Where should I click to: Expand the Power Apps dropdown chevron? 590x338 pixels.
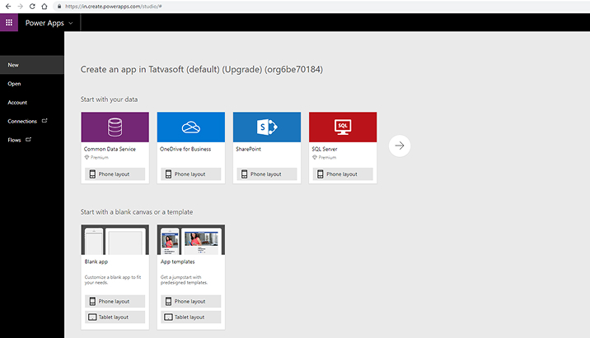[x=71, y=23]
